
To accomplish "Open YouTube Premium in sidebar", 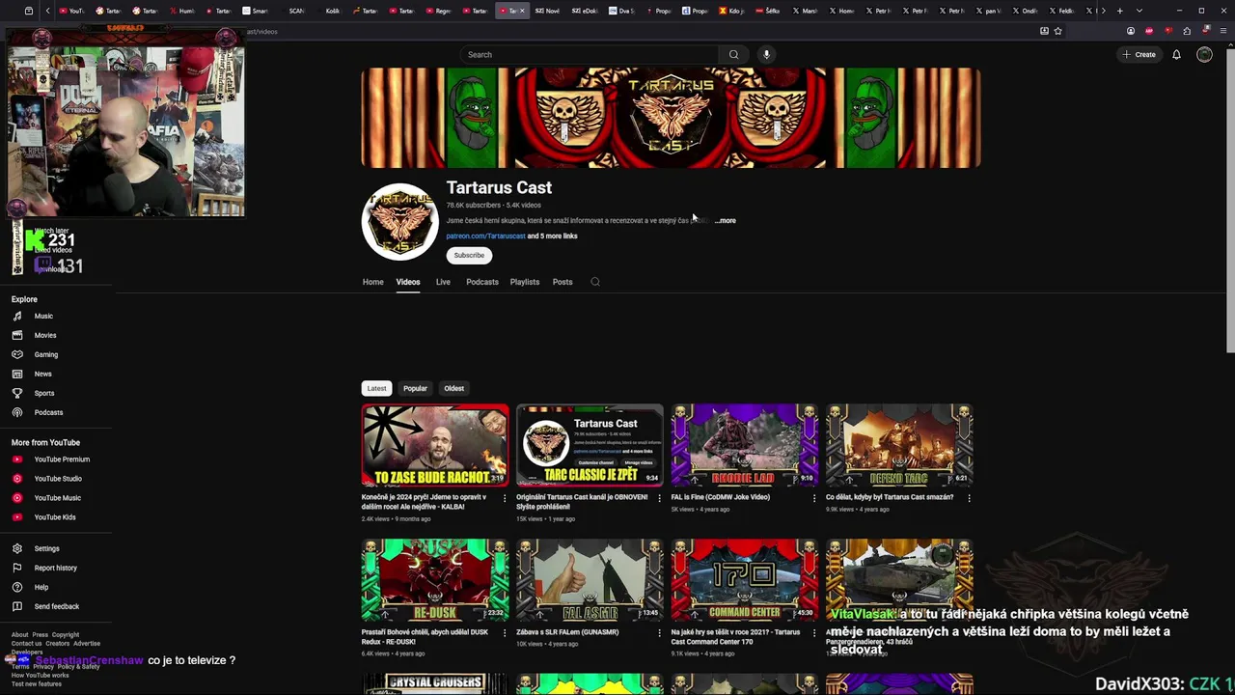I will (61, 459).
